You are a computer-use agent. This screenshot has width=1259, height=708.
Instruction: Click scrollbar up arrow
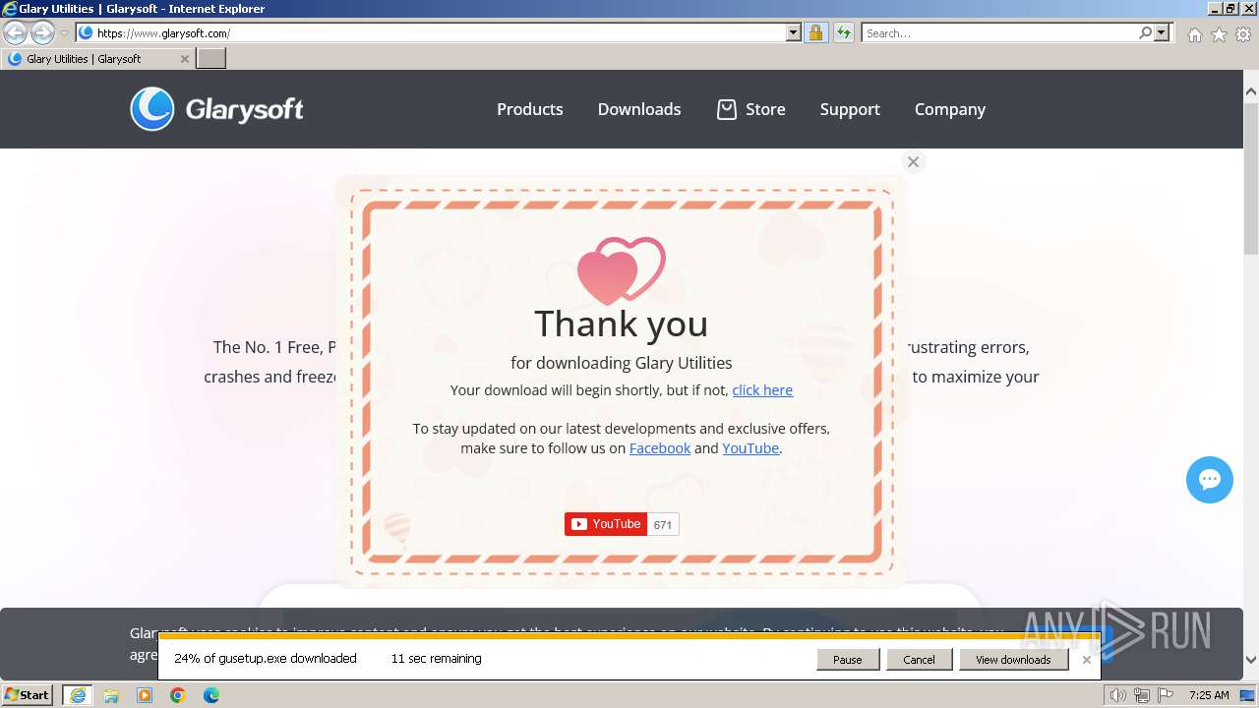(x=1251, y=91)
